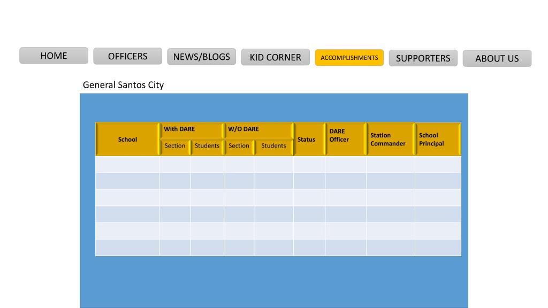Click the School column header

point(127,140)
